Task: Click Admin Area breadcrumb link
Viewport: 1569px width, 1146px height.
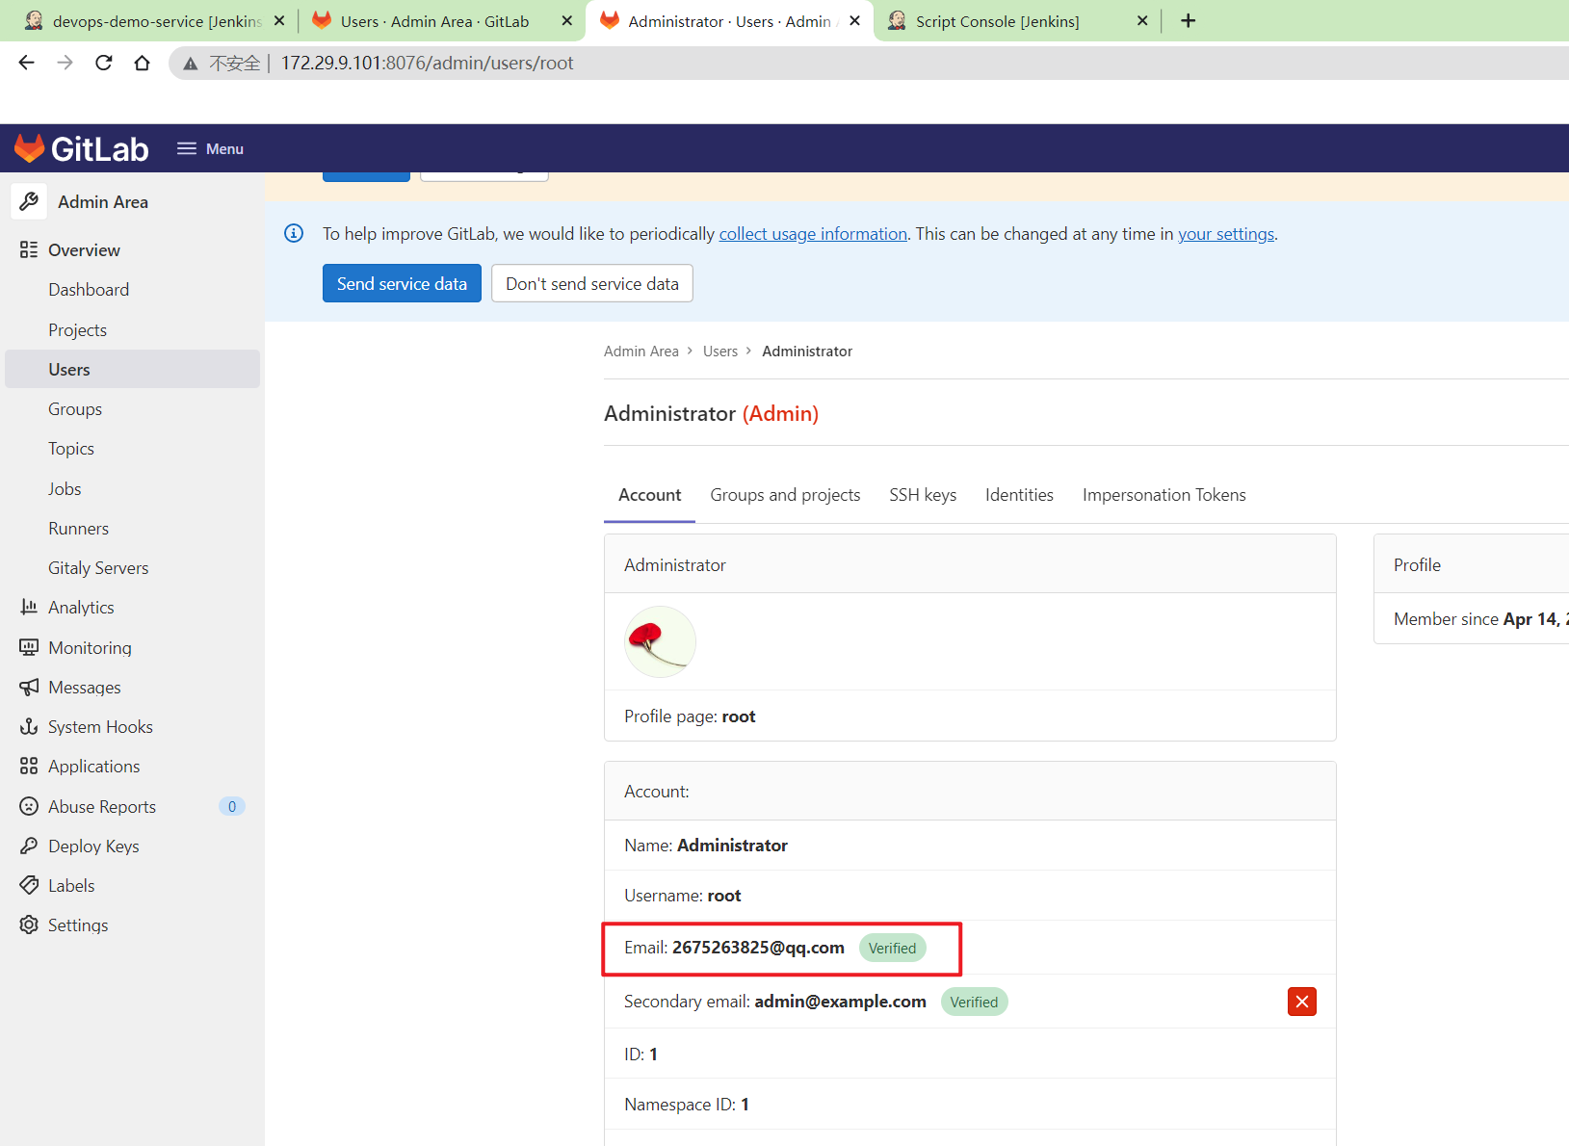Action: (x=641, y=352)
